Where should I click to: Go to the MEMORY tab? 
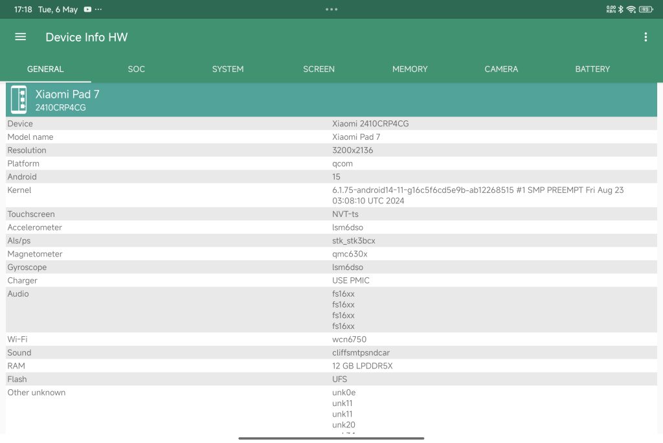(x=410, y=69)
